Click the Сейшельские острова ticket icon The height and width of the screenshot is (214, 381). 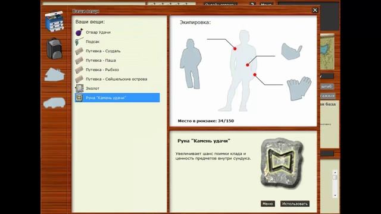[x=79, y=79]
